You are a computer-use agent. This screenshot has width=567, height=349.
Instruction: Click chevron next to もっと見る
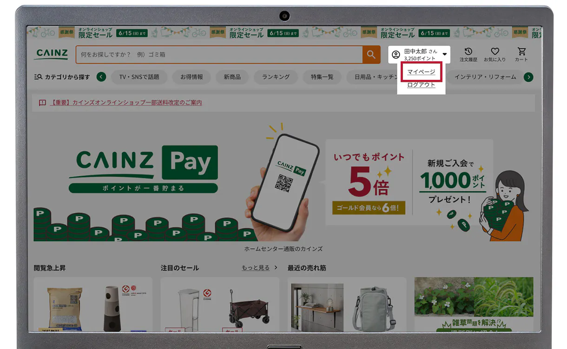(276, 268)
